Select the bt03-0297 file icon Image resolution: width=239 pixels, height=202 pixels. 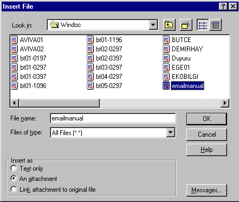point(91,68)
